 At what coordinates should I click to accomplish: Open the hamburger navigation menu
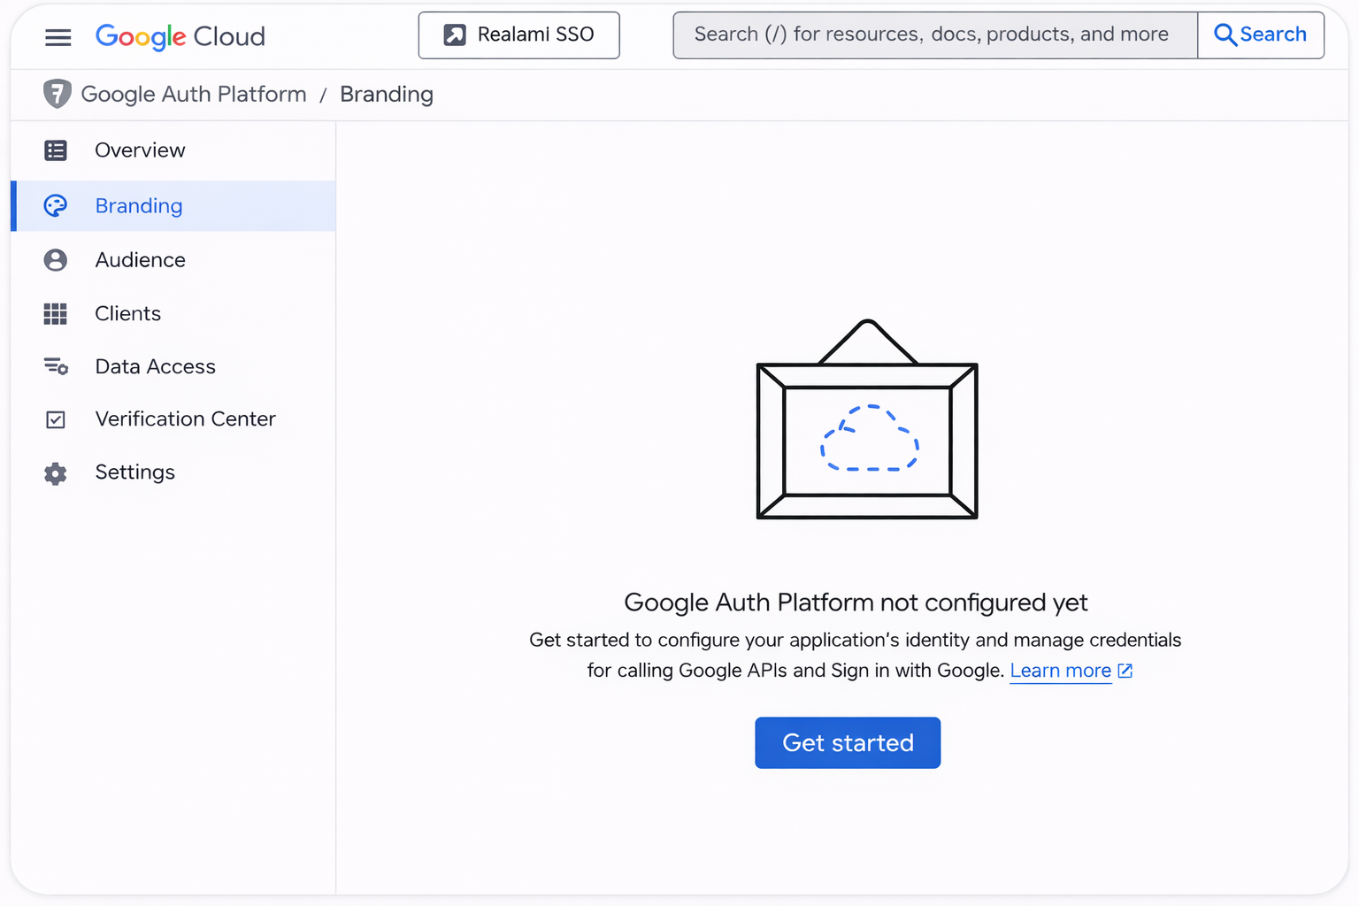click(x=58, y=37)
